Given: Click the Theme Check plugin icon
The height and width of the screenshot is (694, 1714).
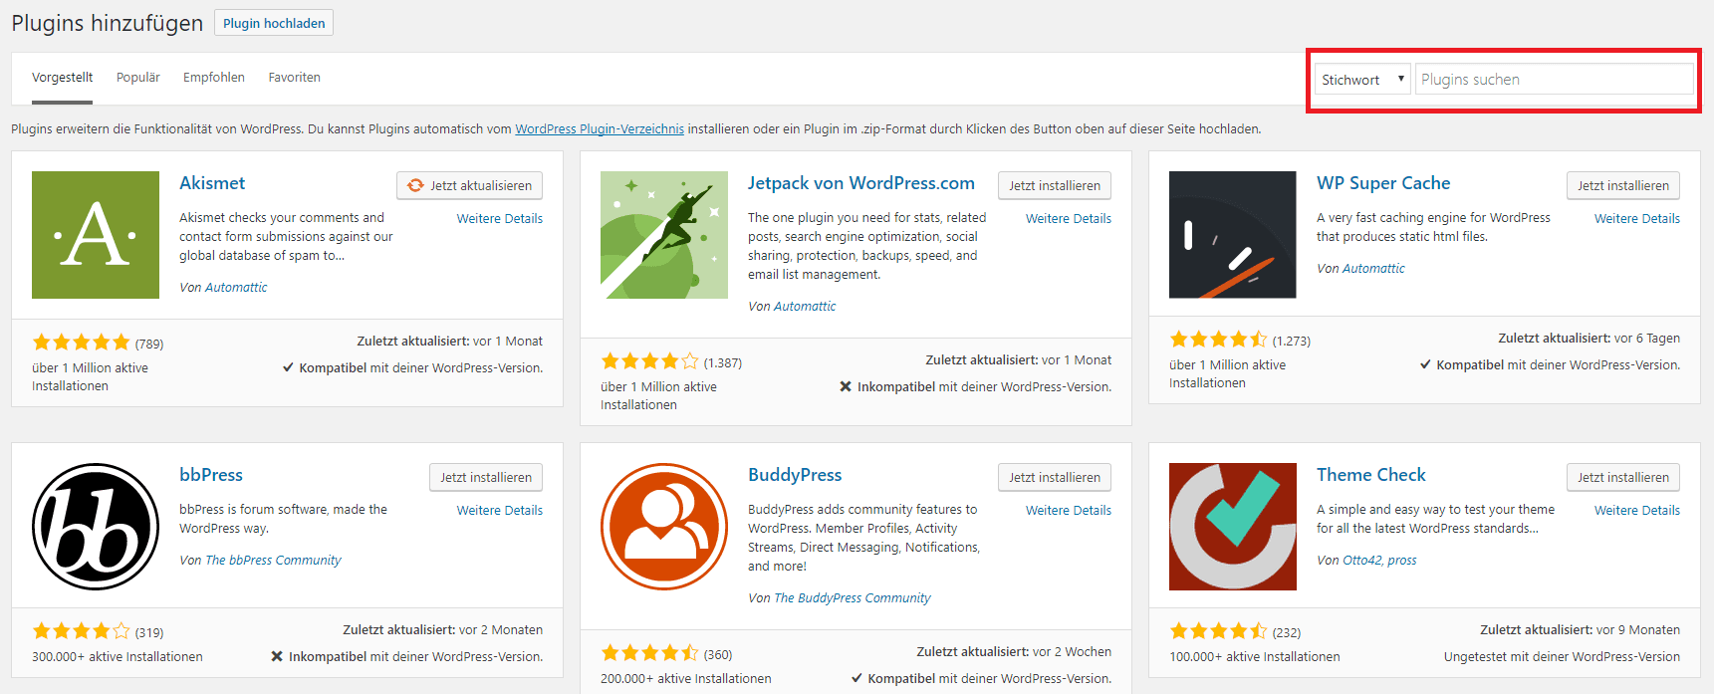Looking at the screenshot, I should point(1232,527).
